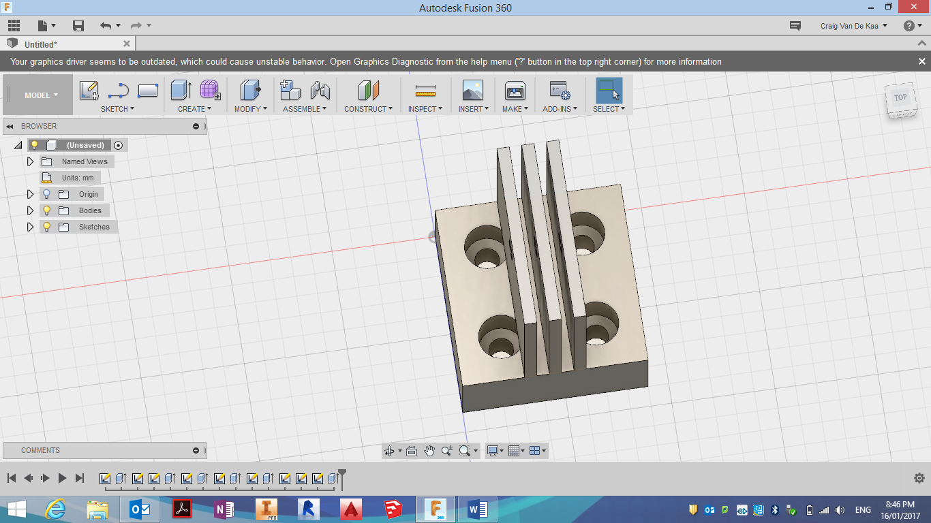Launch the Scripts and Add-Ins icon
Image resolution: width=931 pixels, height=523 pixels.
[560, 91]
